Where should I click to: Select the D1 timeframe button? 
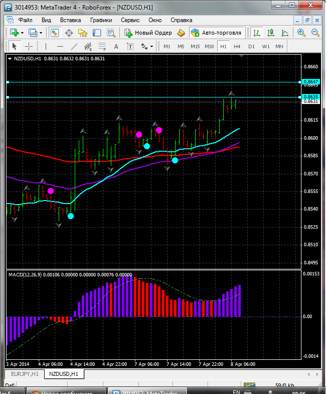click(x=251, y=46)
